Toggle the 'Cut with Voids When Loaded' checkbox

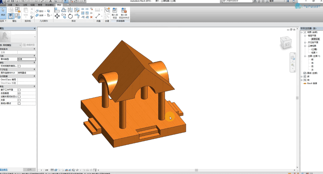[x=19, y=96]
